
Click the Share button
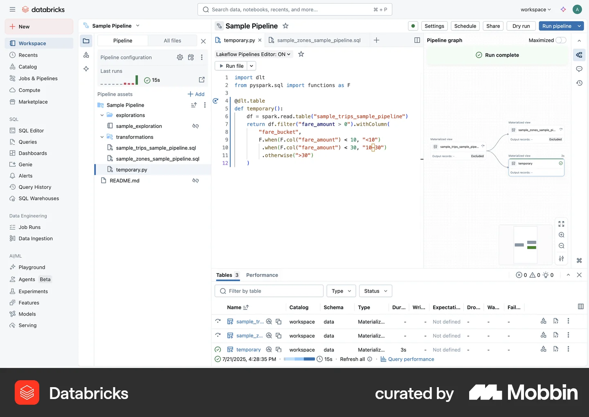pos(493,26)
